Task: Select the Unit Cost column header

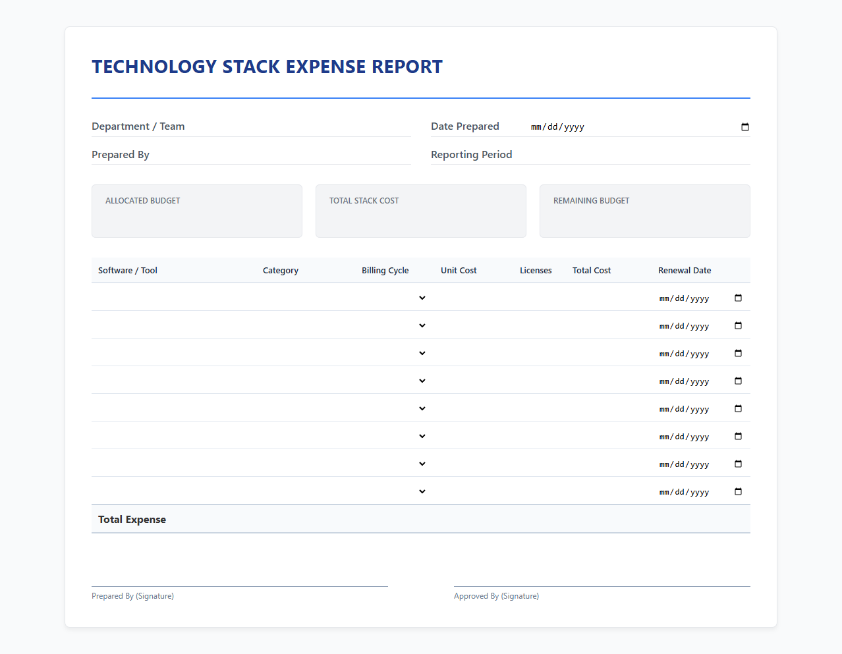Action: point(459,270)
